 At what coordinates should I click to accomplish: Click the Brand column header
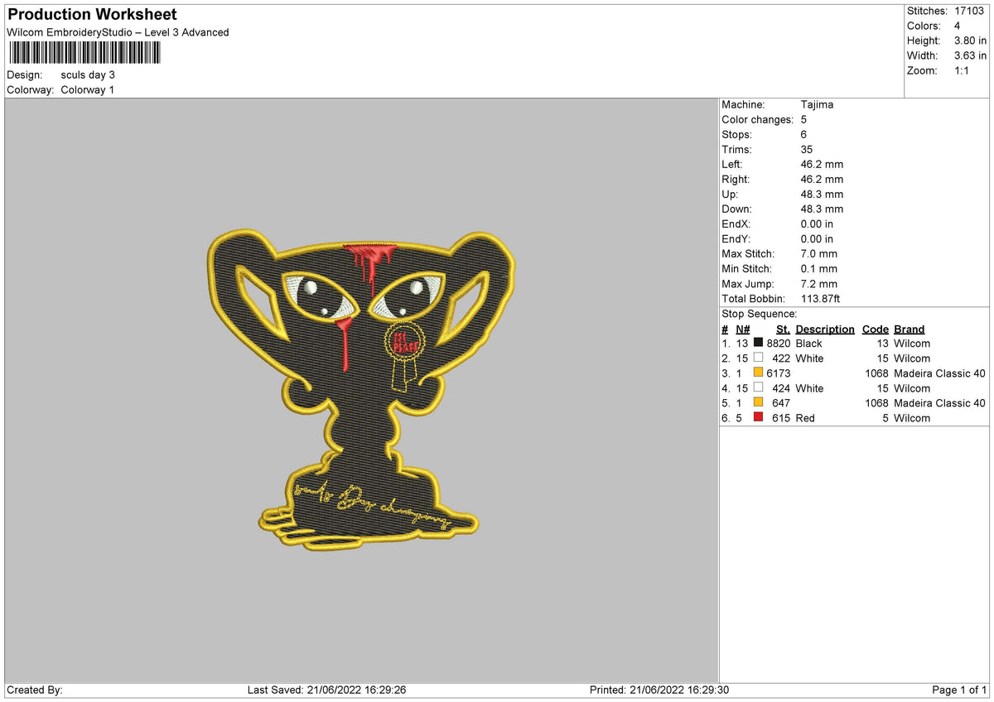pos(910,329)
